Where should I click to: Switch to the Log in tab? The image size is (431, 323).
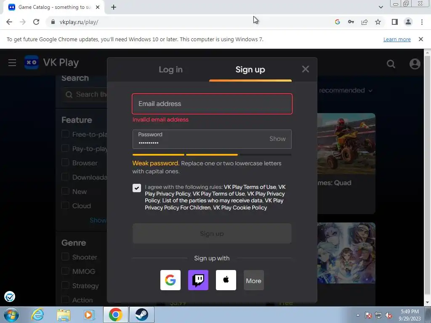[170, 69]
